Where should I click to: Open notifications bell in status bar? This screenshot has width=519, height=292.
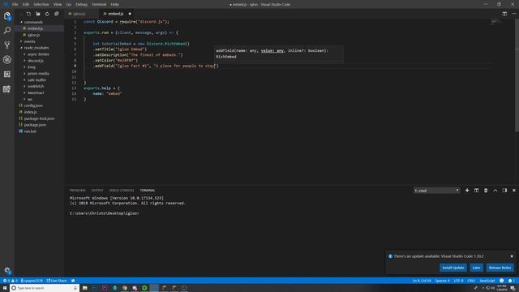pos(512,281)
